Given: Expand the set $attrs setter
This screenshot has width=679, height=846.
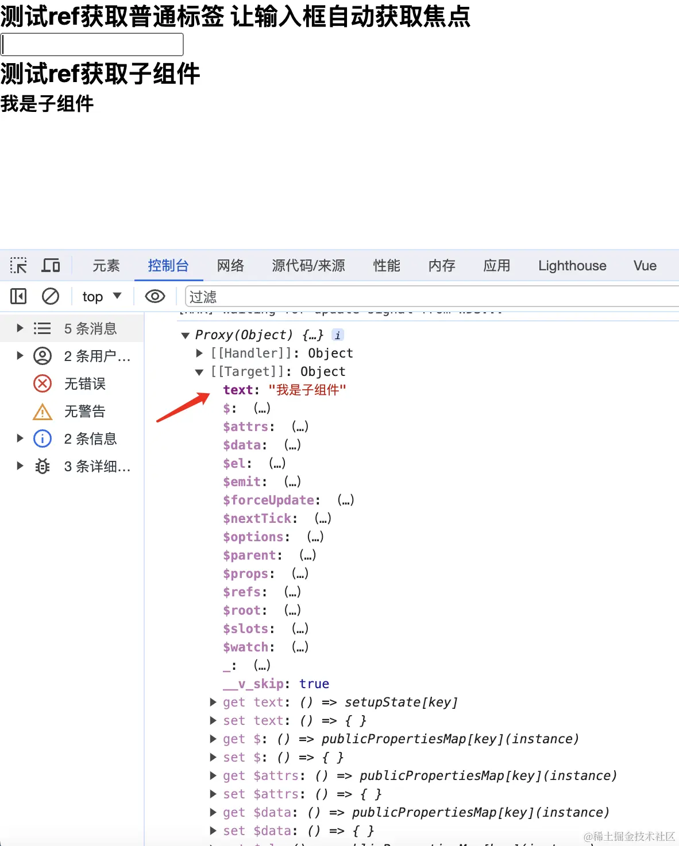Looking at the screenshot, I should [213, 794].
